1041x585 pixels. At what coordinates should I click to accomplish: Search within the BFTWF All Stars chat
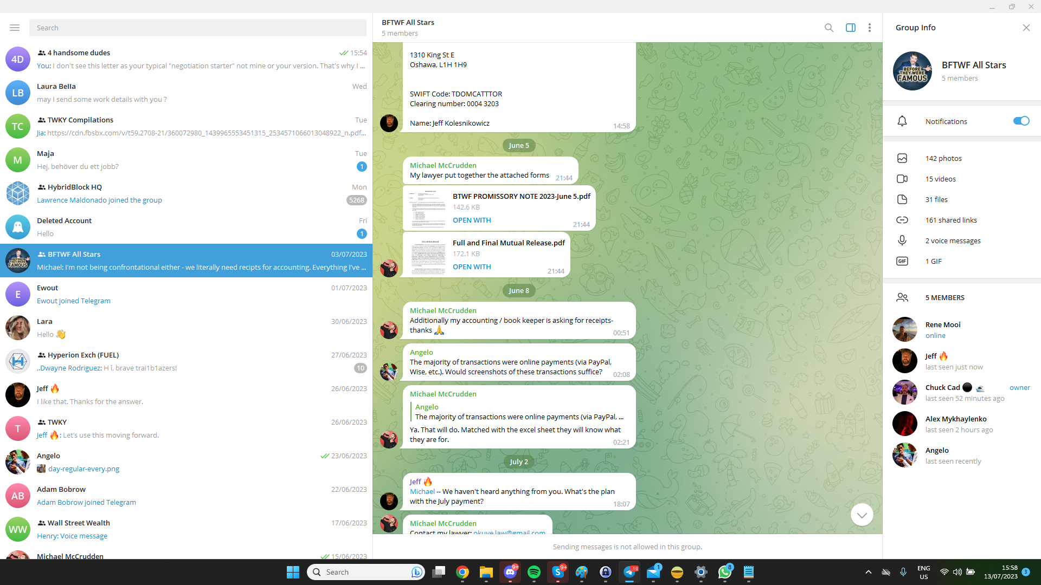pos(828,28)
